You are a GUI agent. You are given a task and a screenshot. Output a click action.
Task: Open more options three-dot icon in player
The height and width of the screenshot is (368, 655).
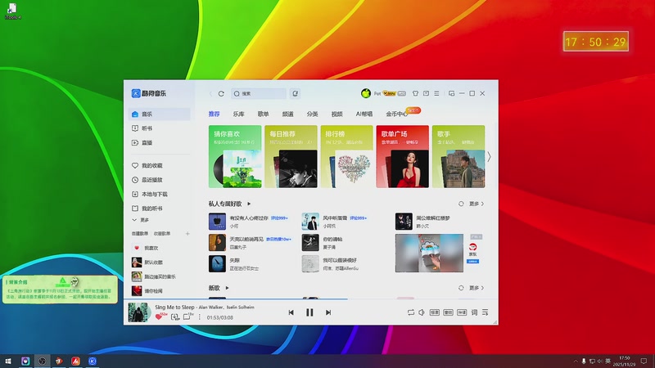(199, 317)
